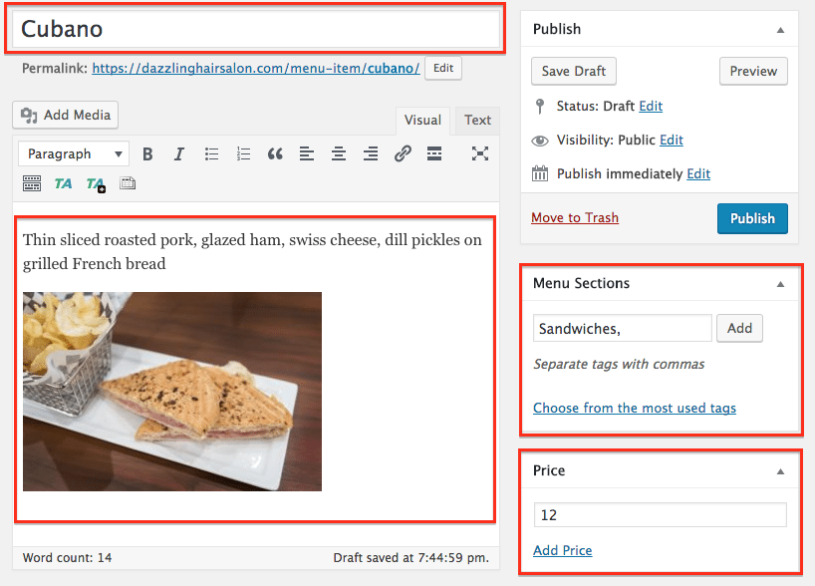Insert a bulleted list
The width and height of the screenshot is (815, 586).
click(x=211, y=153)
